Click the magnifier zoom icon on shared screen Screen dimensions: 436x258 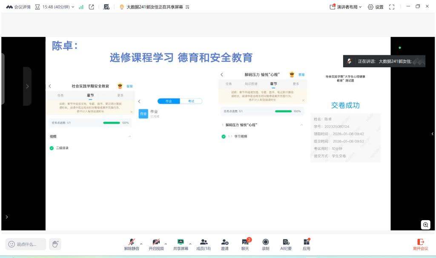pyautogui.click(x=425, y=225)
